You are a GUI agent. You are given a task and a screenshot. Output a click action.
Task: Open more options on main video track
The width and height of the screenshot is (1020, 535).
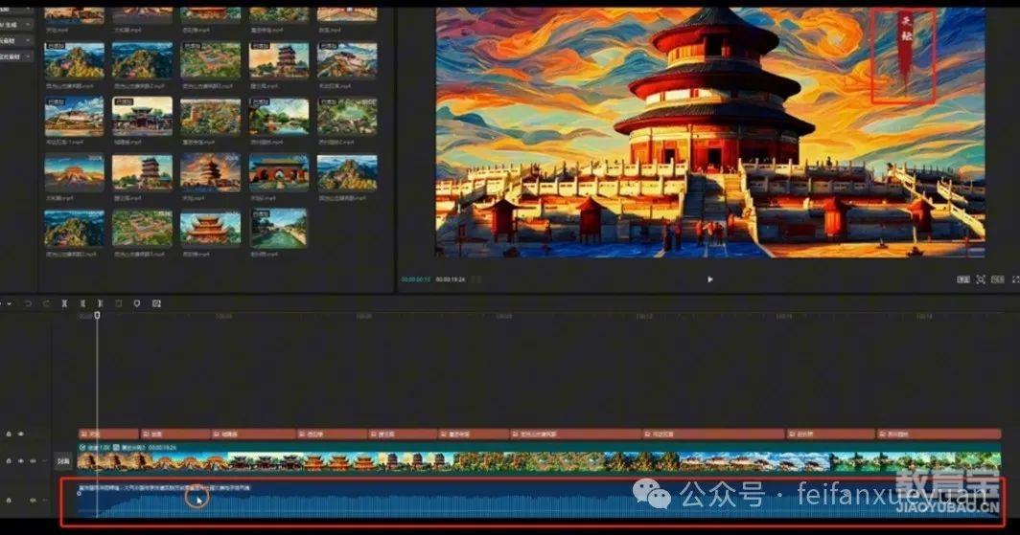[45, 461]
